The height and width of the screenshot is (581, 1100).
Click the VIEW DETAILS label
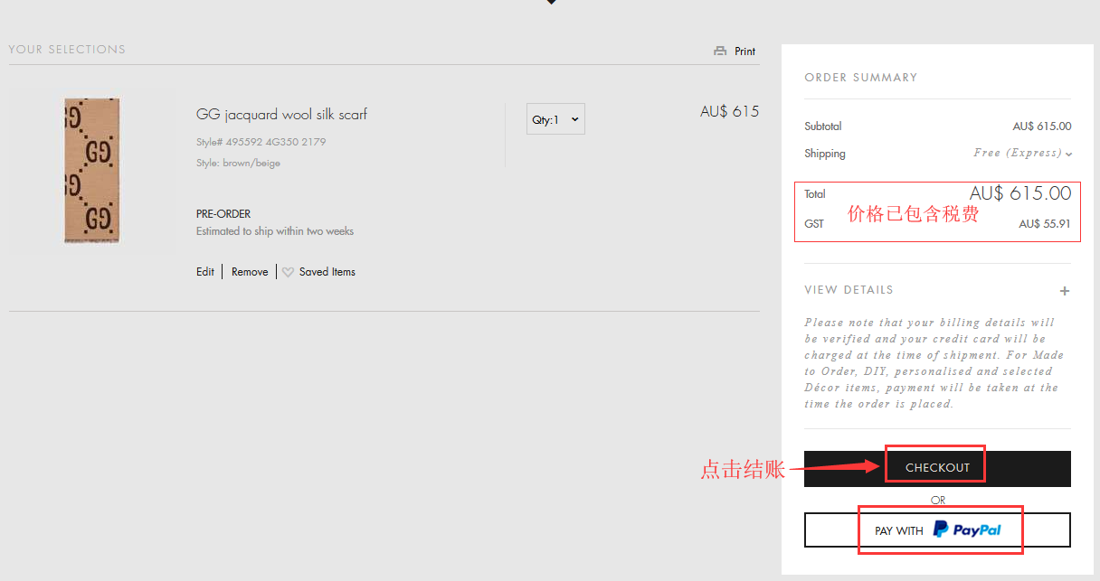pyautogui.click(x=849, y=290)
